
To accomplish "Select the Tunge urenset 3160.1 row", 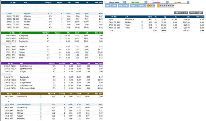I will point(52,83).
